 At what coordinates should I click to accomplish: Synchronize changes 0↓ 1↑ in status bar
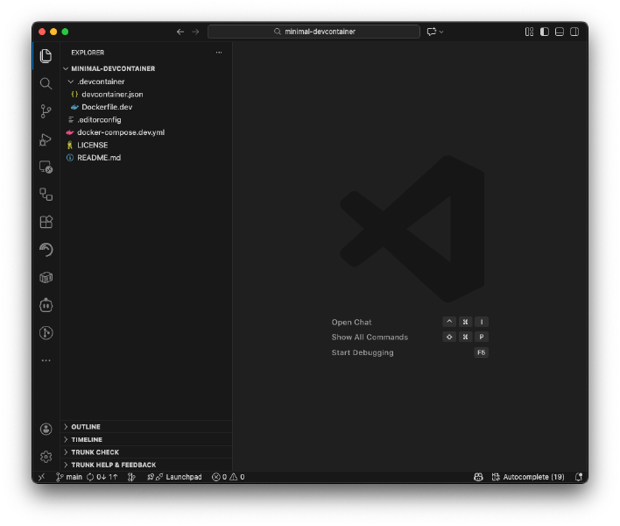102,477
